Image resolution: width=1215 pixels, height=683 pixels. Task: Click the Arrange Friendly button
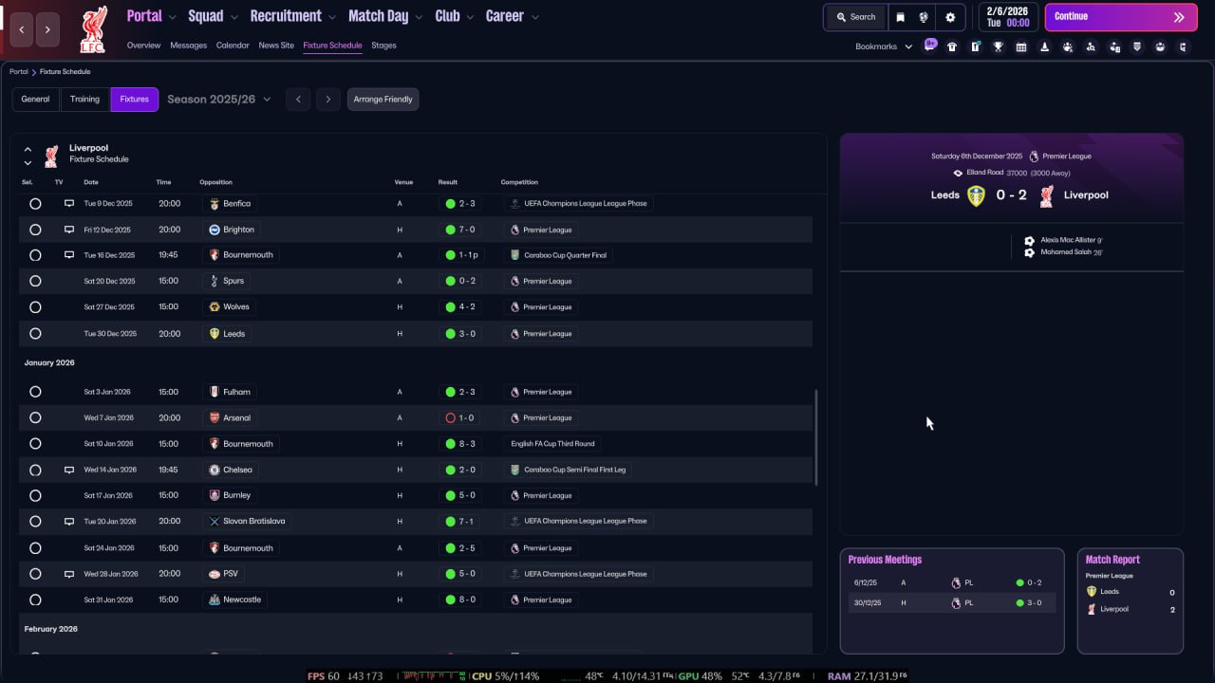pos(383,100)
